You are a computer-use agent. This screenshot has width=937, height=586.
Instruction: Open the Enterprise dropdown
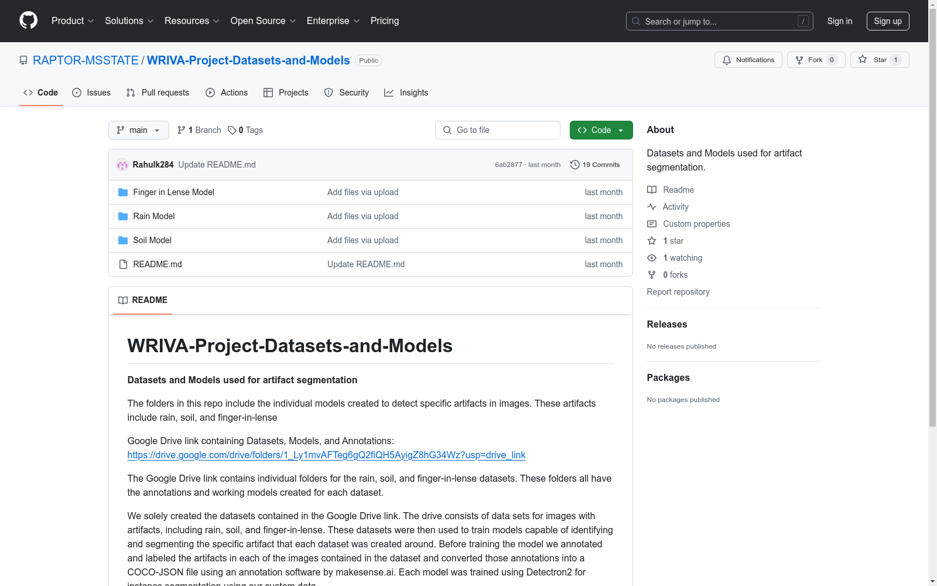click(333, 21)
